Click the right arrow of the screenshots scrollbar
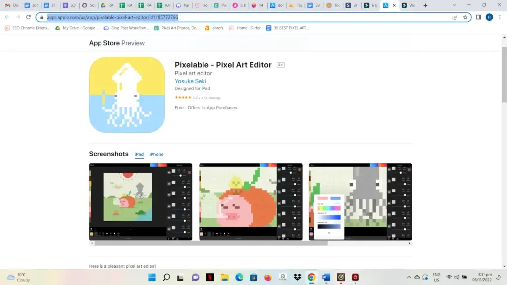The width and height of the screenshot is (507, 285). (409, 243)
